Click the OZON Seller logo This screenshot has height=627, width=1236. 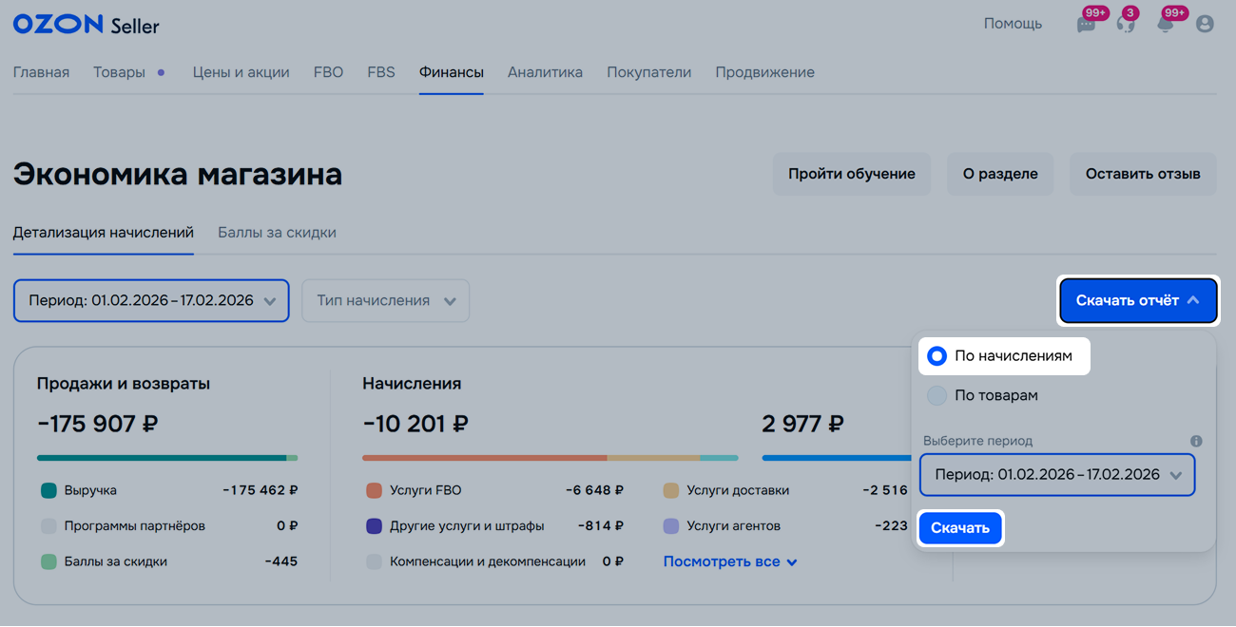click(x=86, y=25)
